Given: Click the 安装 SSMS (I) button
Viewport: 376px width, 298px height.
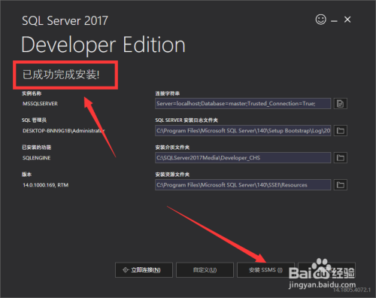Looking at the screenshot, I should pos(265,270).
